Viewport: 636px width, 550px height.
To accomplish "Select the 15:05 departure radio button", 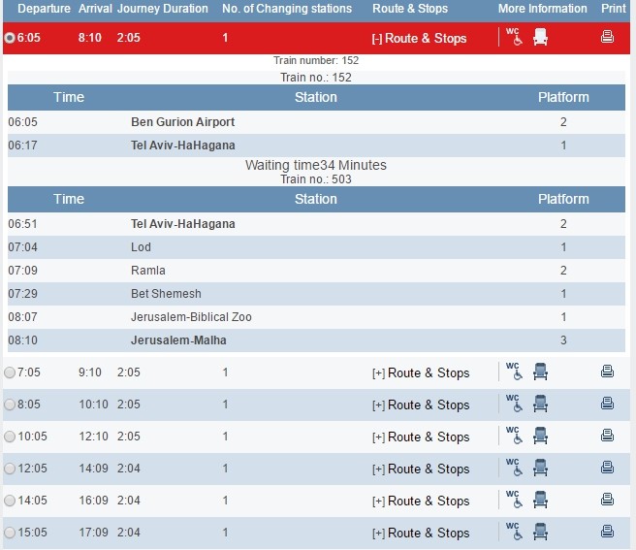I will (x=10, y=533).
